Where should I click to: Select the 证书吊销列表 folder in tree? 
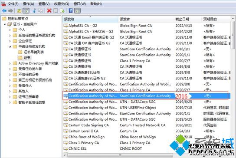pyautogui.click(x=34, y=52)
